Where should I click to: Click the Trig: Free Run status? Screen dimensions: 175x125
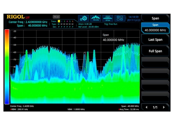point(111,24)
